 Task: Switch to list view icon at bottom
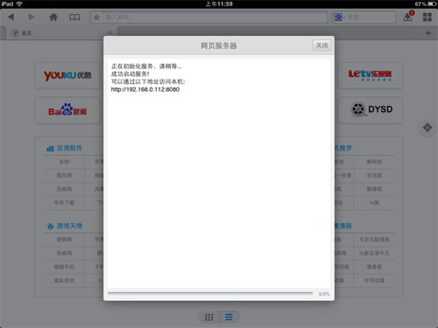click(x=229, y=317)
